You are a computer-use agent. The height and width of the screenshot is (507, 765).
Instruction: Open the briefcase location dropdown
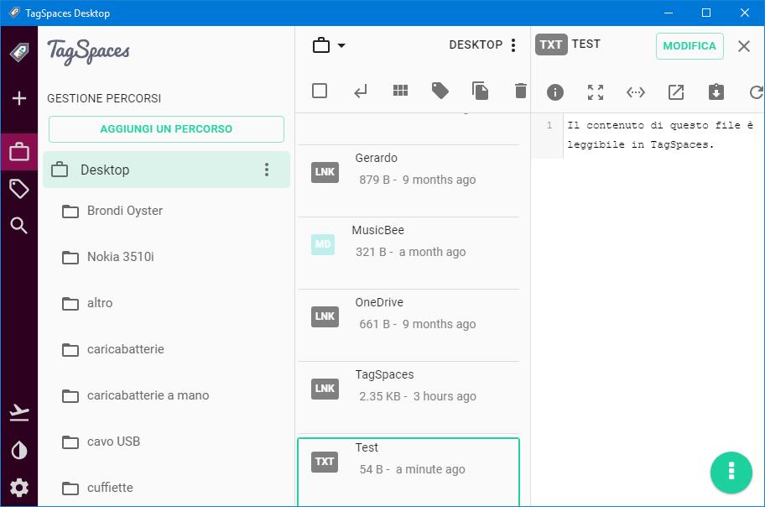pos(329,45)
